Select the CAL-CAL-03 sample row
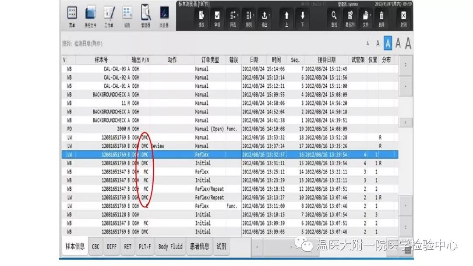The image size is (473, 266). (x=230, y=69)
